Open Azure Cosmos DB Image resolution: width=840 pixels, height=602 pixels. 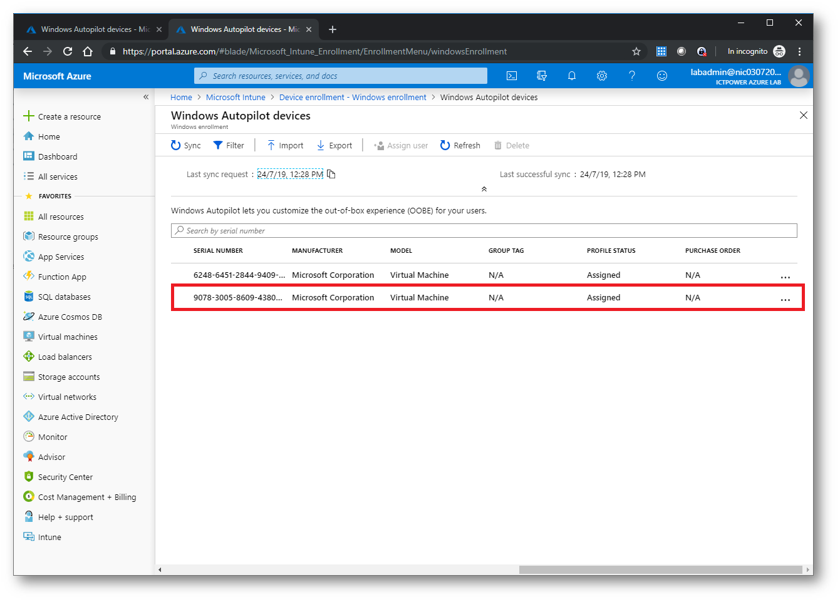63,317
